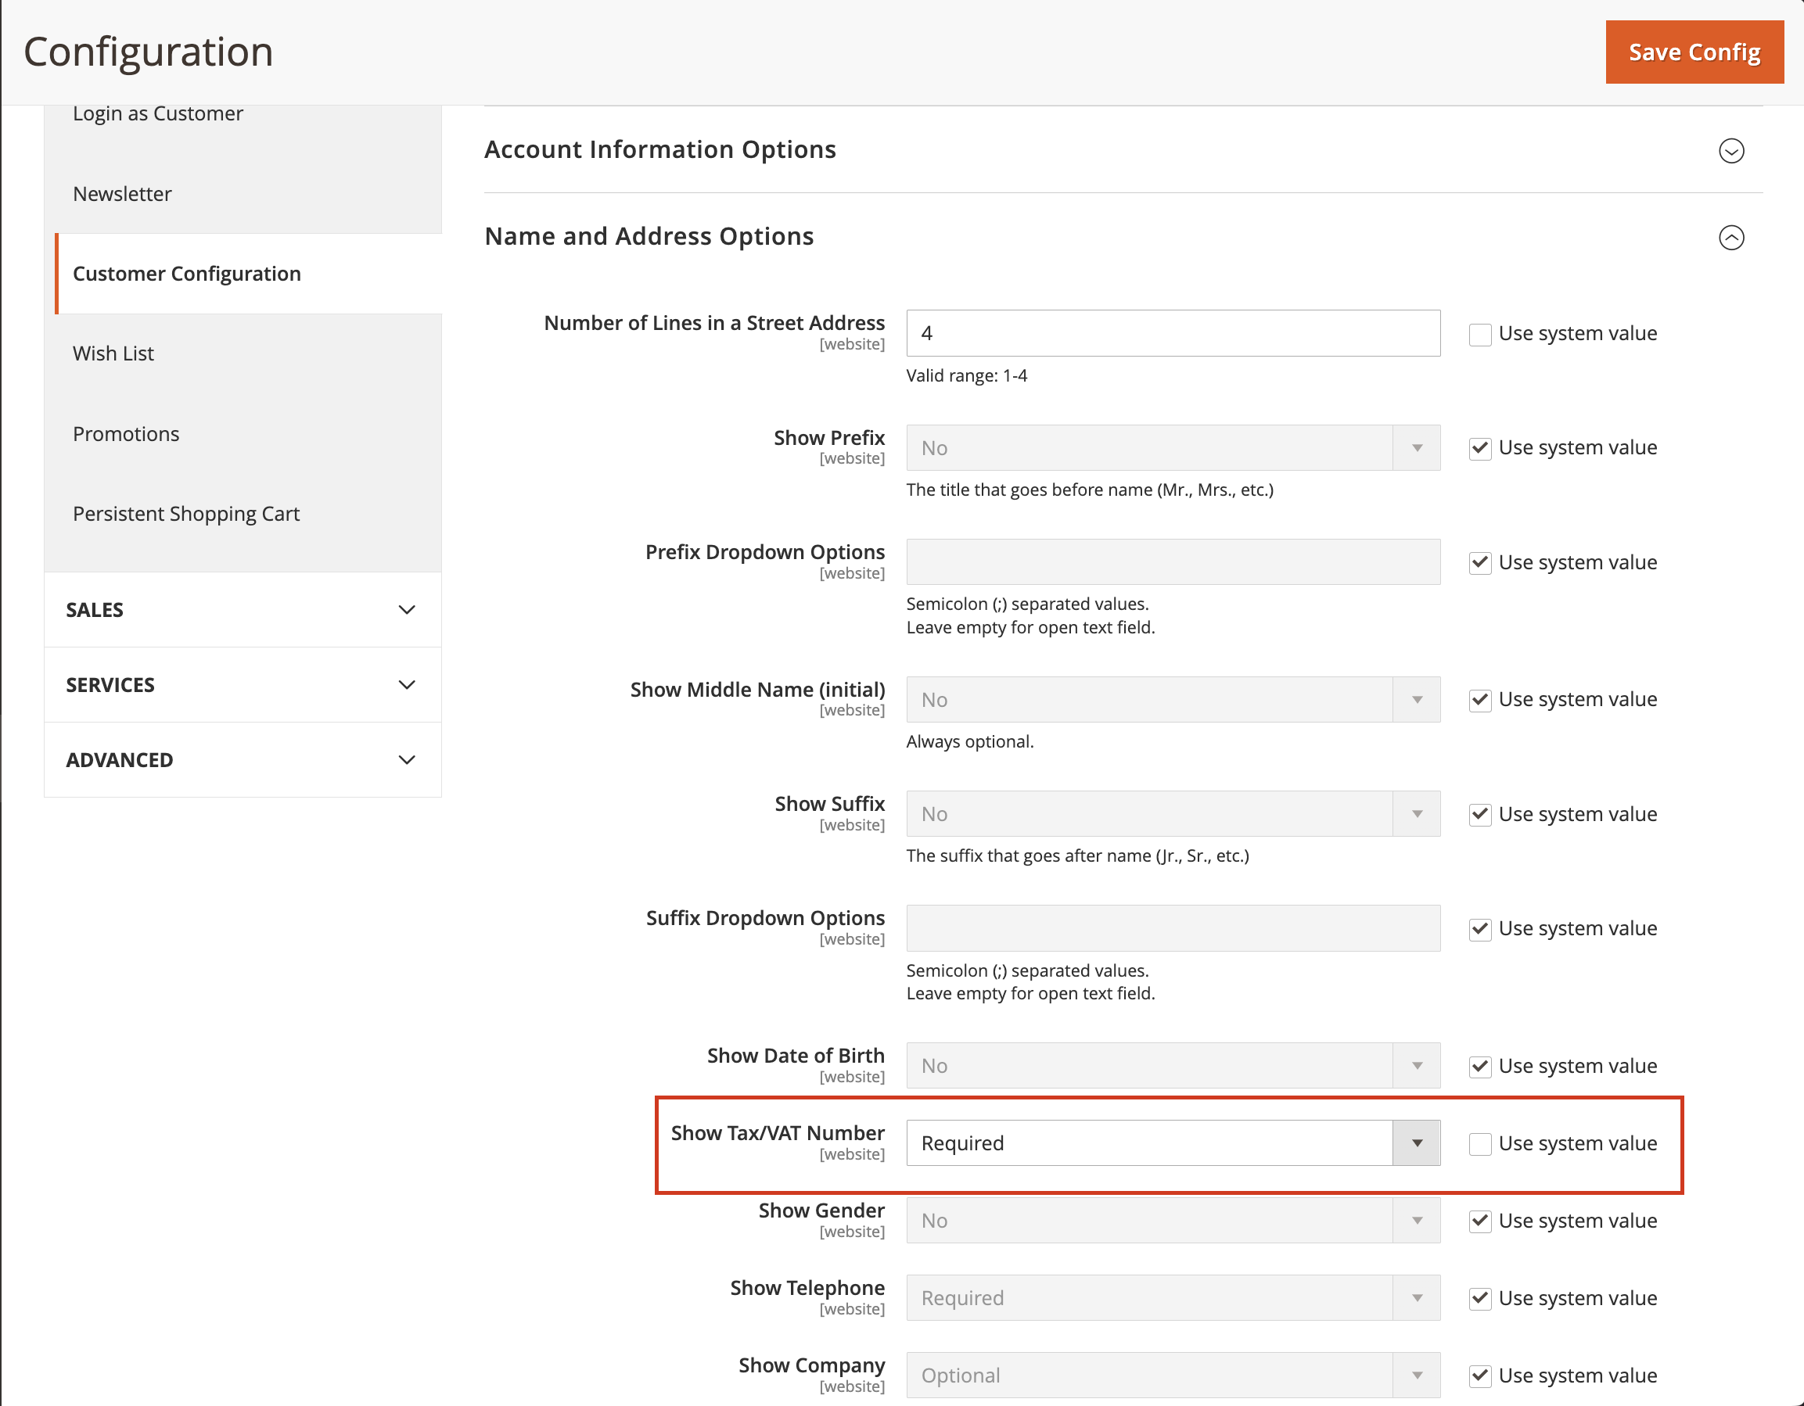Click Newsletter sidebar item
This screenshot has width=1804, height=1406.
(121, 192)
